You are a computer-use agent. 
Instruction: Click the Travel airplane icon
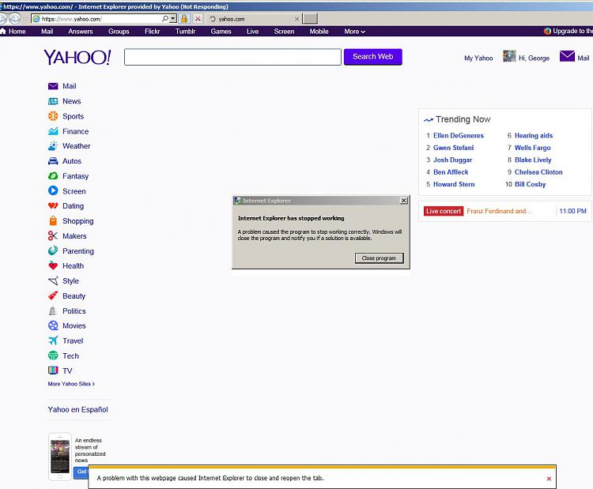[x=53, y=340]
